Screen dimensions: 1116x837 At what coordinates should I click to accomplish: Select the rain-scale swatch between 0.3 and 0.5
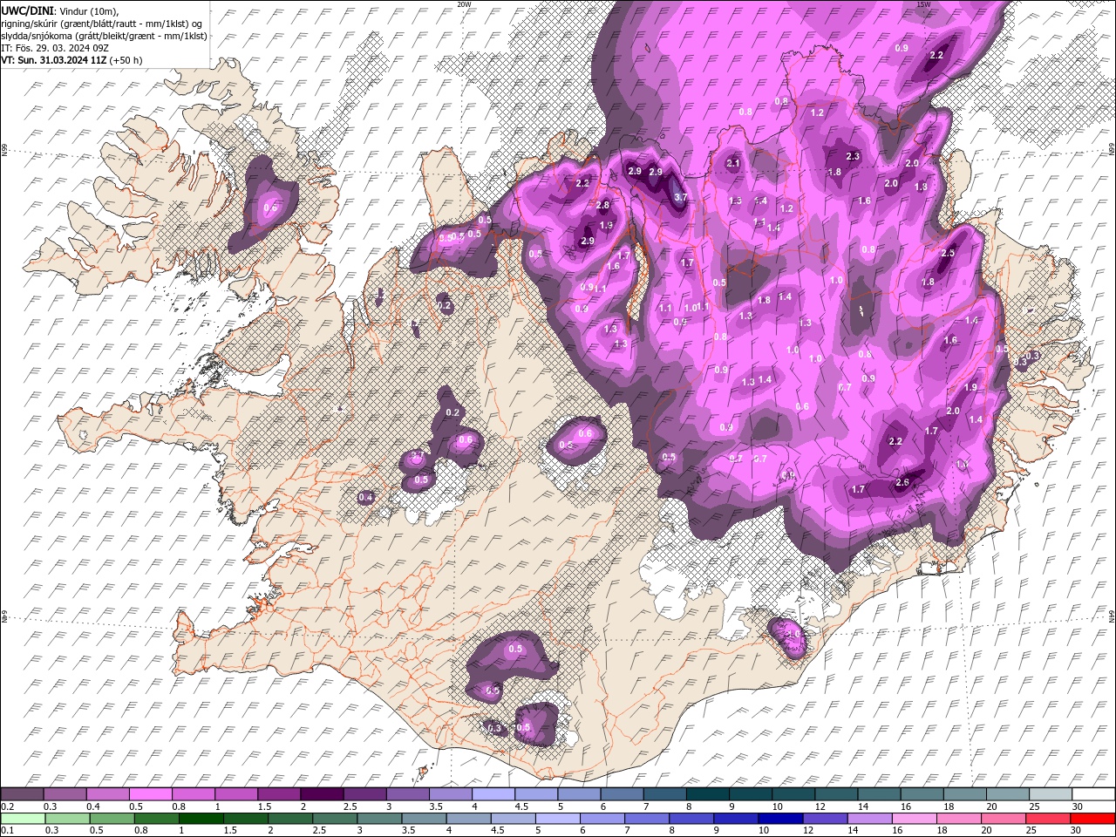(x=67, y=819)
